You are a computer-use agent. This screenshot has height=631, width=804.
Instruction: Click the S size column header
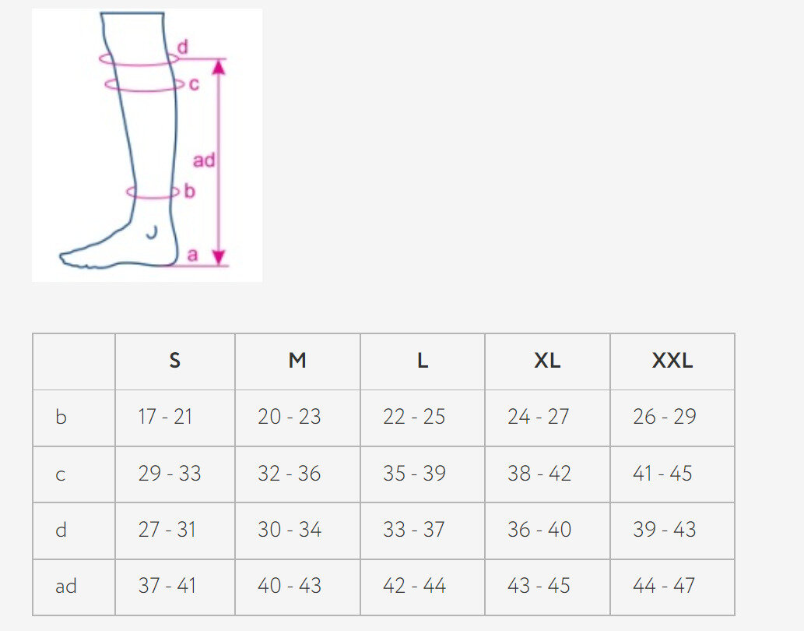click(174, 361)
